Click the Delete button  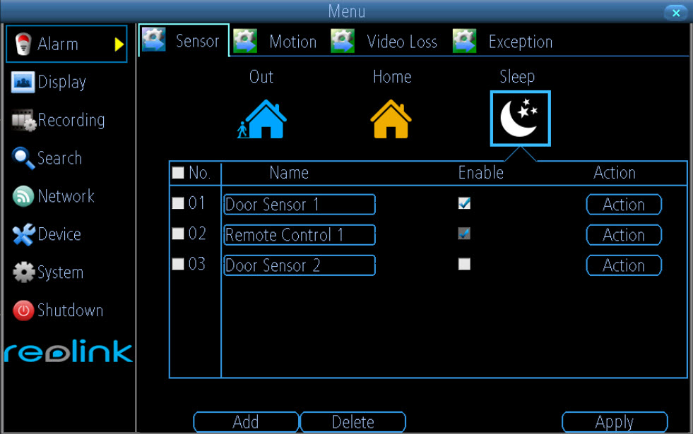353,422
